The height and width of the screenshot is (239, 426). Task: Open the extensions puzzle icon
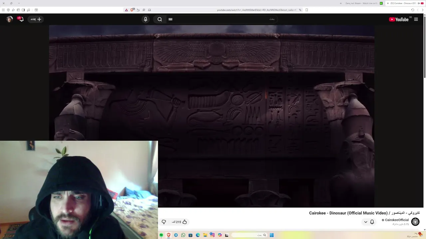pyautogui.click(x=13, y=10)
